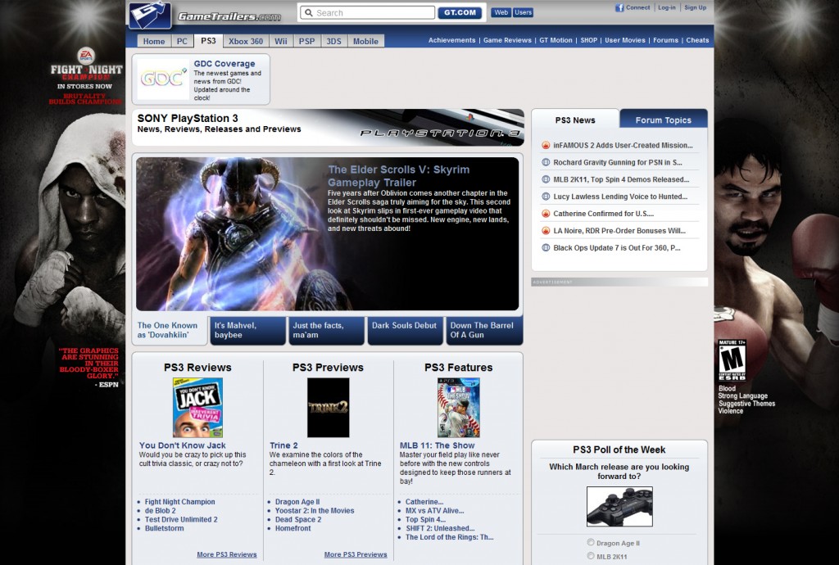Viewport: 839px width, 565px height.
Task: Click the magnifier icon in search box
Action: [x=308, y=13]
